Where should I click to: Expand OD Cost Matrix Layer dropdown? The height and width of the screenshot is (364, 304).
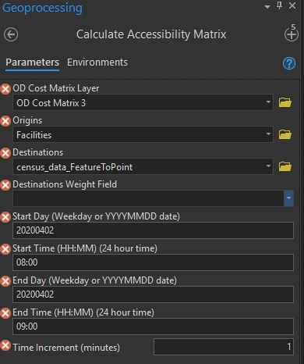click(x=268, y=102)
